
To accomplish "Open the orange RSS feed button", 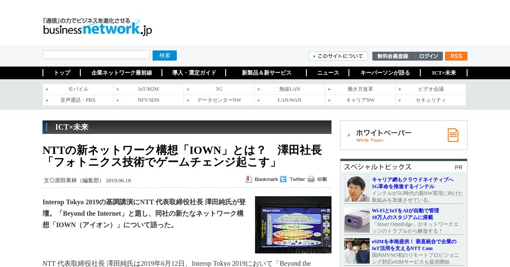I will 456,56.
